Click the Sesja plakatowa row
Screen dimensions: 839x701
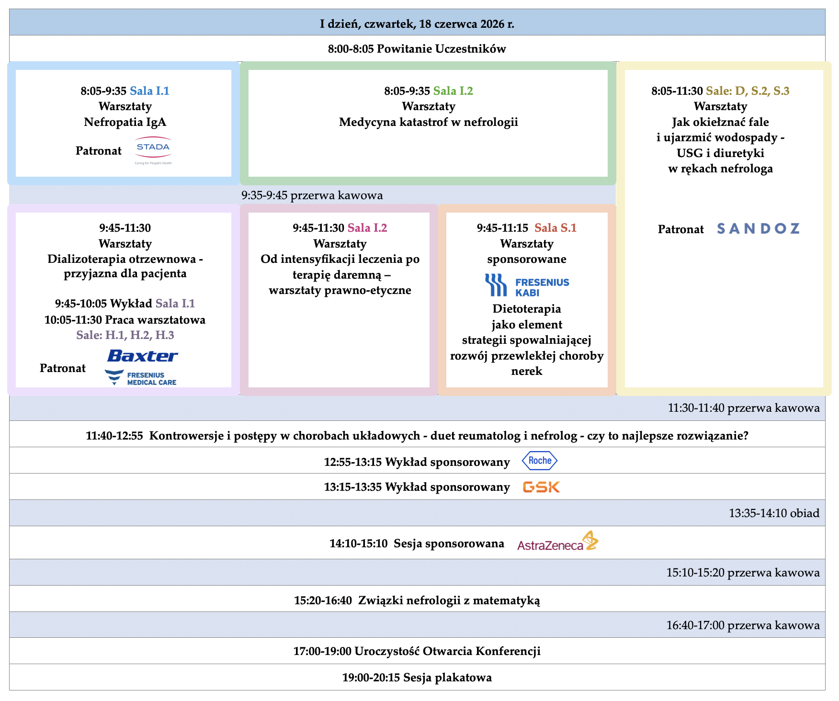pyautogui.click(x=417, y=677)
